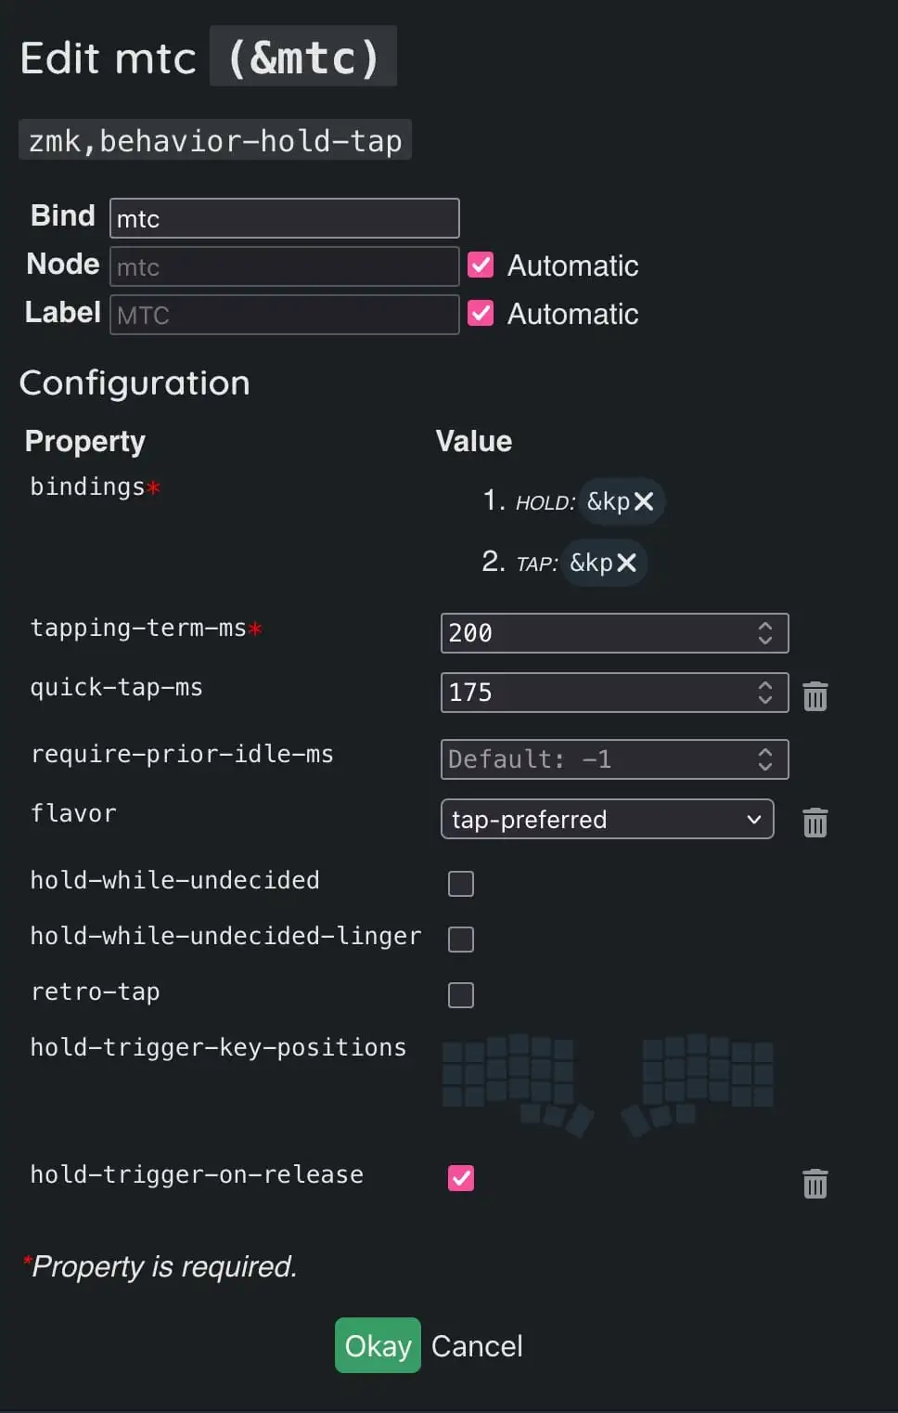The image size is (898, 1413).
Task: Click the Bind text field
Action: [284, 218]
